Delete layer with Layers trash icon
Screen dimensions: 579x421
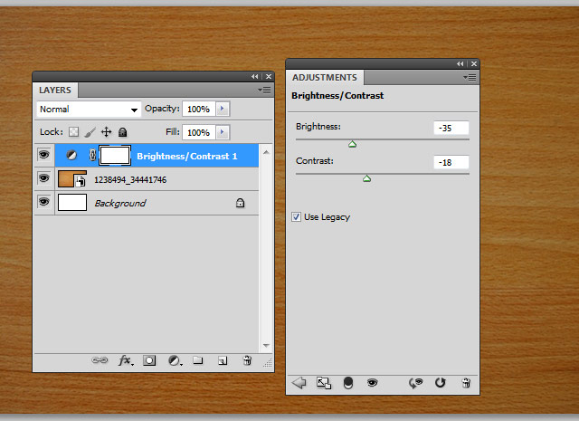(246, 360)
